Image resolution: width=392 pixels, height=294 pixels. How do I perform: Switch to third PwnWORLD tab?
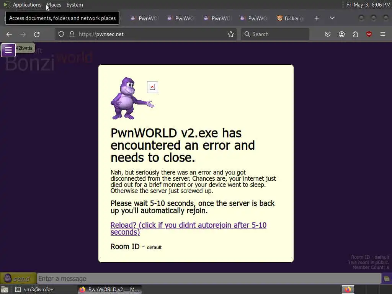click(x=217, y=18)
